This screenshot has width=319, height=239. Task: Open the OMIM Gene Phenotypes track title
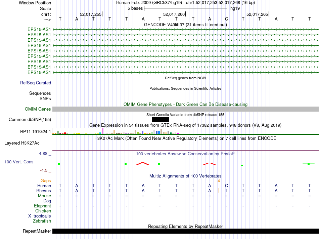pos(185,104)
